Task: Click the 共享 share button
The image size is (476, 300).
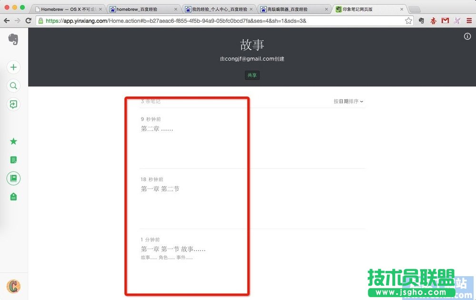Action: pyautogui.click(x=252, y=75)
